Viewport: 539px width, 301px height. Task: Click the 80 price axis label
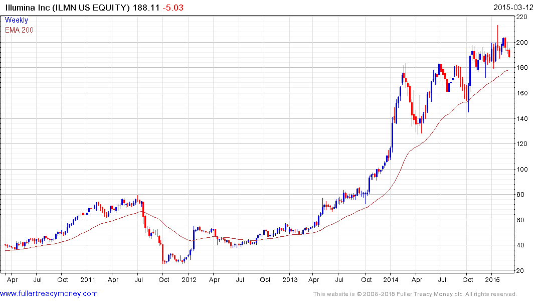point(520,195)
